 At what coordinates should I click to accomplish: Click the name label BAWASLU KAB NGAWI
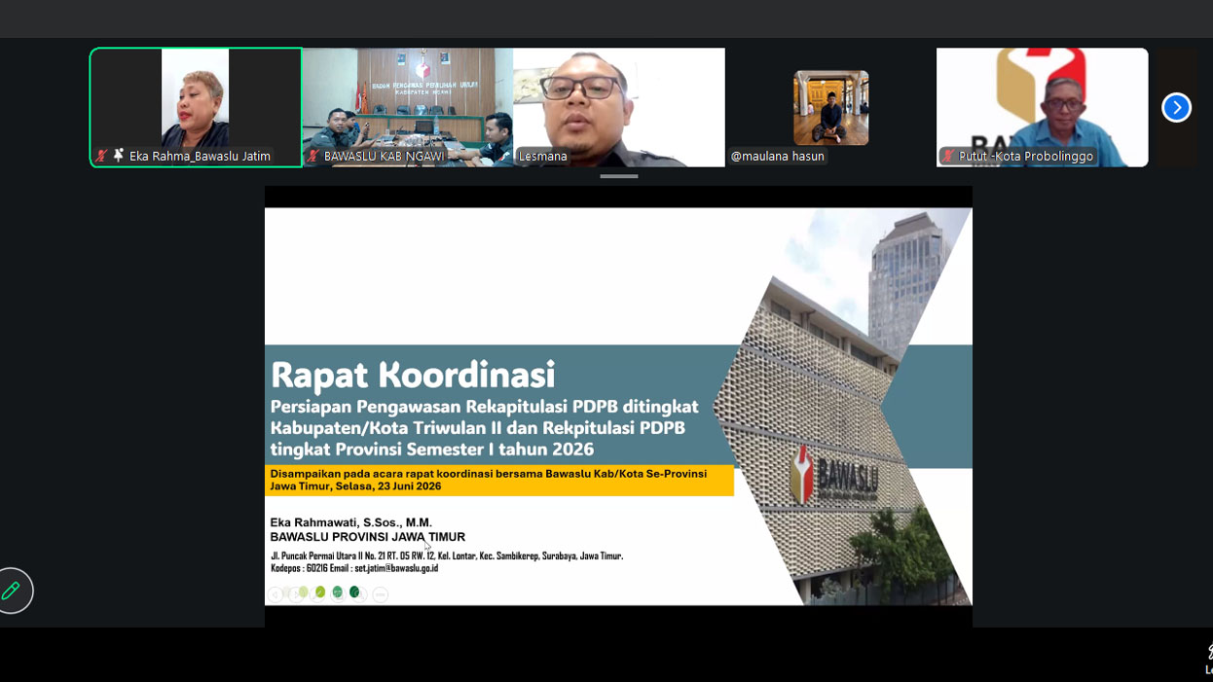coord(384,156)
